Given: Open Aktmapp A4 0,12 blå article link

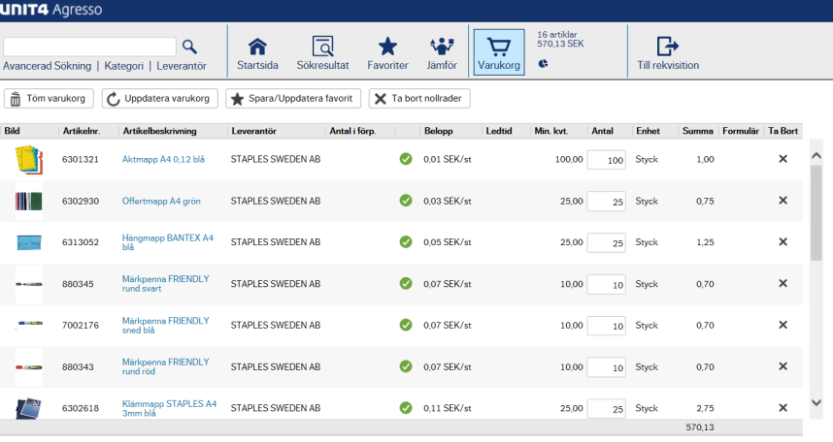Looking at the screenshot, I should (163, 159).
